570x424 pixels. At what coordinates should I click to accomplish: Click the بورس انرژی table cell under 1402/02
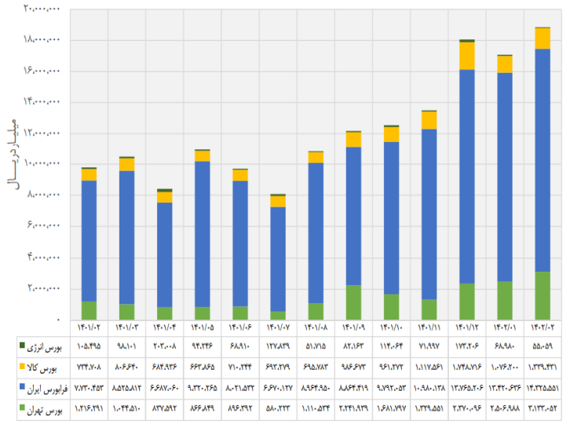(543, 345)
